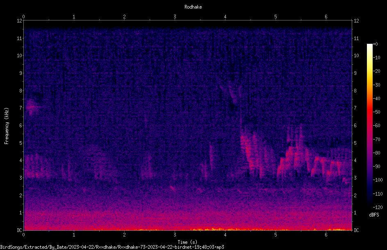The image size is (387, 250).
Task: Click the Frequency (kHz) axis label
Action: [7, 126]
